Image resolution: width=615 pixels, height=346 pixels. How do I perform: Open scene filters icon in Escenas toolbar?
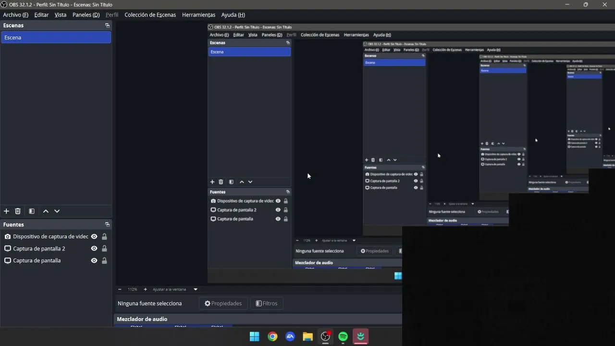pos(31,211)
